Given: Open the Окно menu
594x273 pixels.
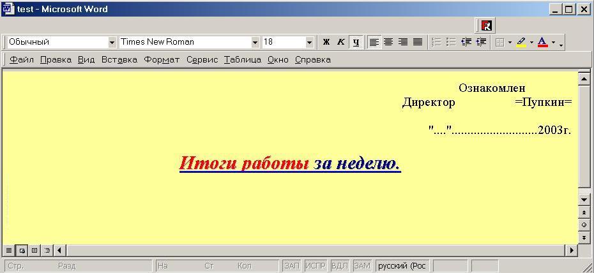Looking at the screenshot, I should (278, 60).
